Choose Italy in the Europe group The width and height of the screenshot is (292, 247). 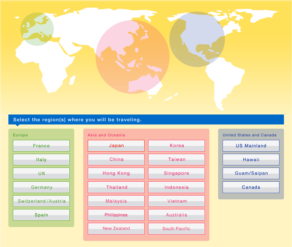[41, 160]
